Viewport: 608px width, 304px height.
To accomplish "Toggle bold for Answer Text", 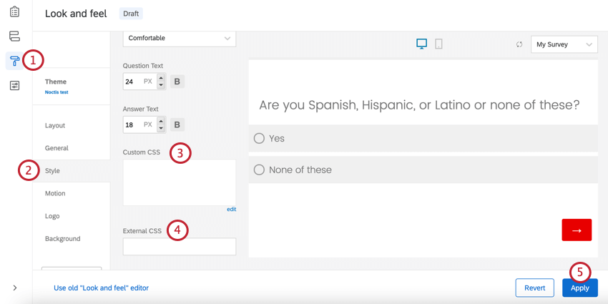I will (x=177, y=124).
